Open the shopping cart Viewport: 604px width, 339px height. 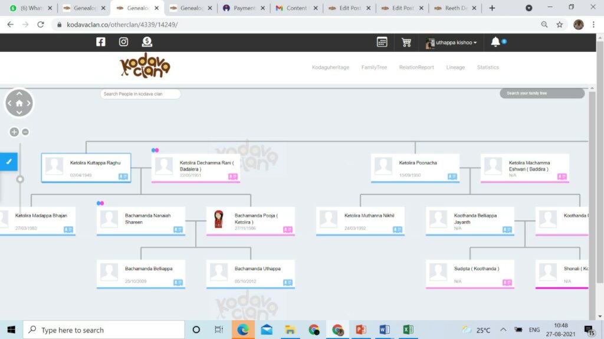click(406, 42)
